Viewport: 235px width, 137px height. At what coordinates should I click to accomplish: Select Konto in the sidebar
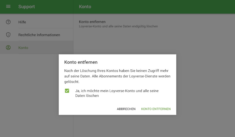coord(36,47)
